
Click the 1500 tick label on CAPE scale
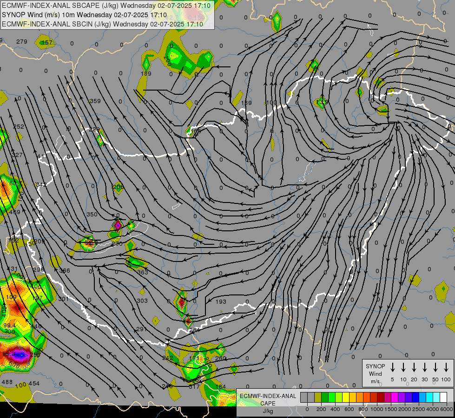click(391, 409)
